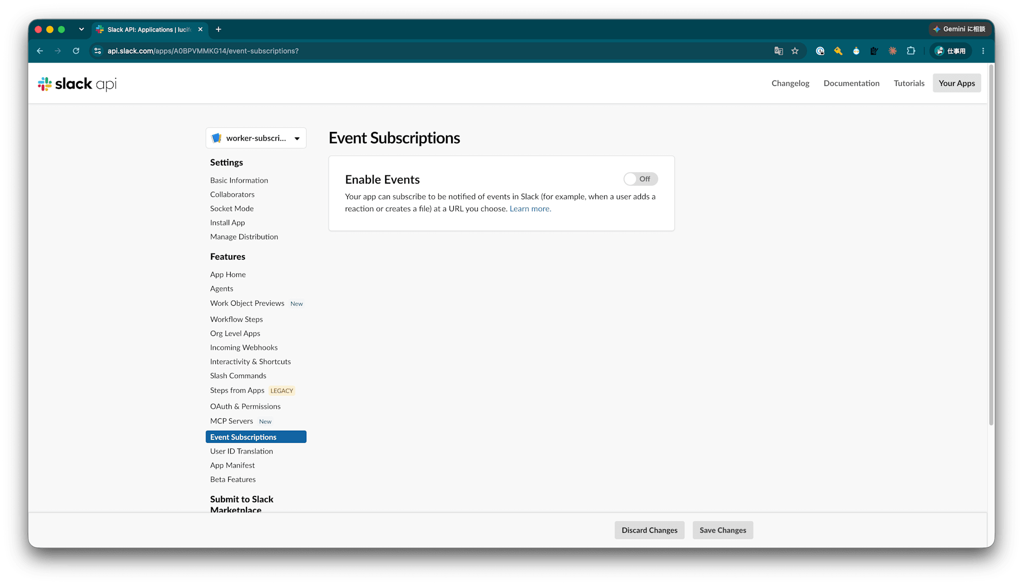Click the page vertical scrollbar
Image resolution: width=1023 pixels, height=585 pixels.
point(991,245)
